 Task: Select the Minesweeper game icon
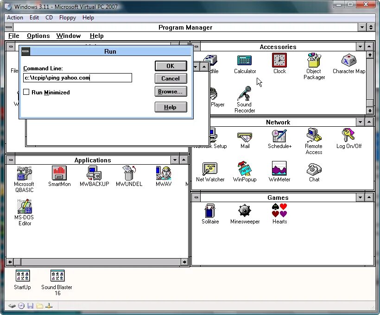pyautogui.click(x=245, y=210)
